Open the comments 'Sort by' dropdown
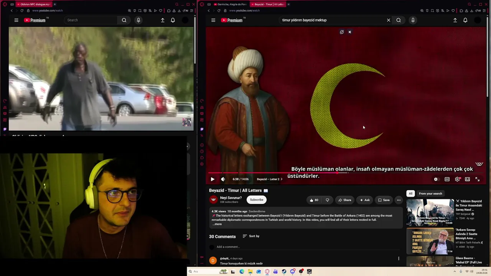Screen dimensions: 491x276 coord(251,236)
